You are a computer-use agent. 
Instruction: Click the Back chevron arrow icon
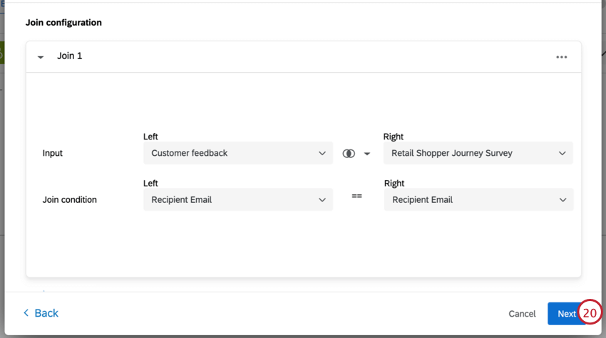pos(26,313)
